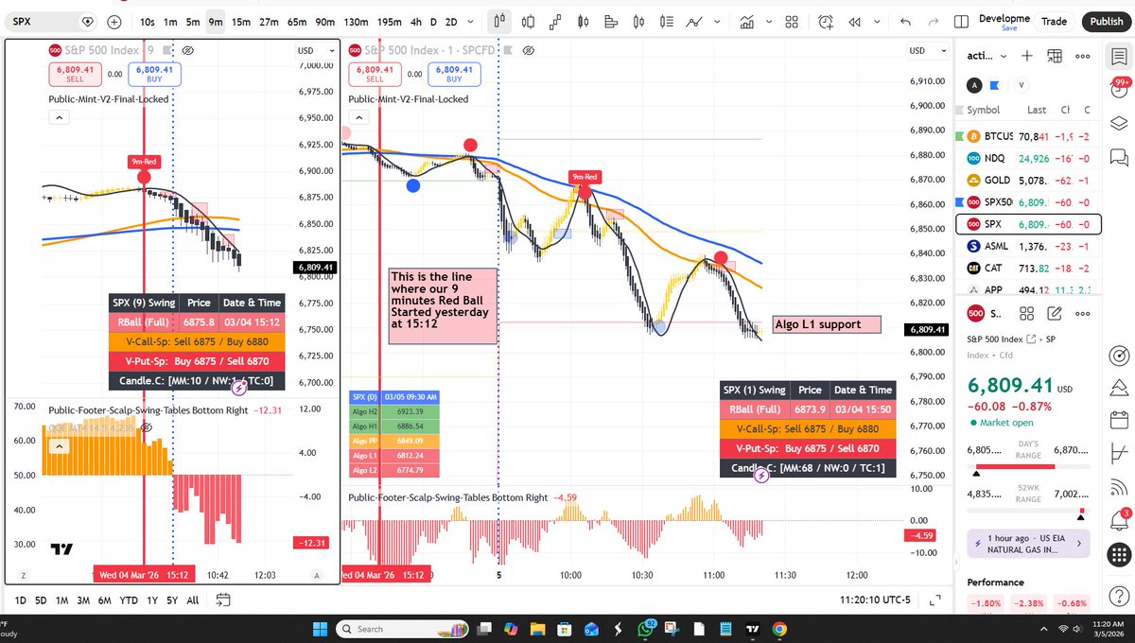Select ASML row in the watchlist
1135x643 pixels.
[x=1028, y=246]
